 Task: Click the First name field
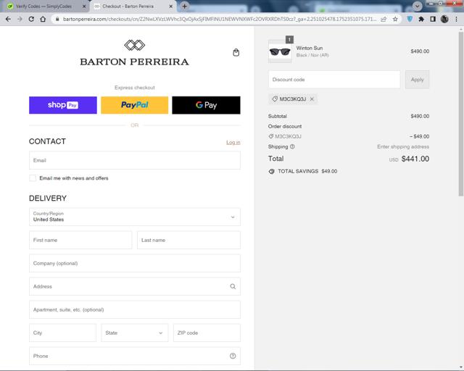[x=80, y=240]
